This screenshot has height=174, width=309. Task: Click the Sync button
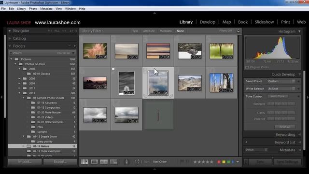tap(260, 162)
